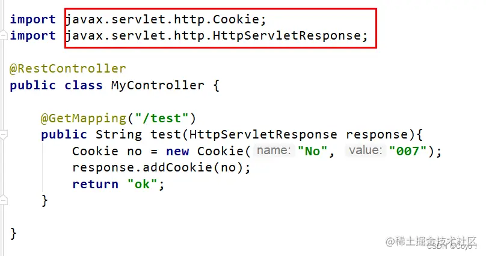The height and width of the screenshot is (256, 486).
Task: Click the "007" string literal
Action: tap(408, 151)
